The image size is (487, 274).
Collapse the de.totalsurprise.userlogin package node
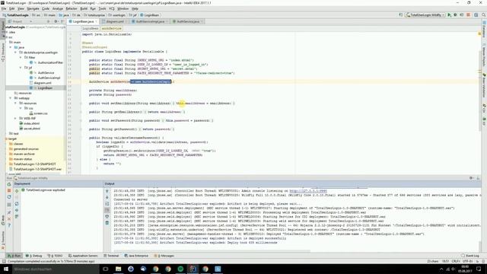point(16,53)
